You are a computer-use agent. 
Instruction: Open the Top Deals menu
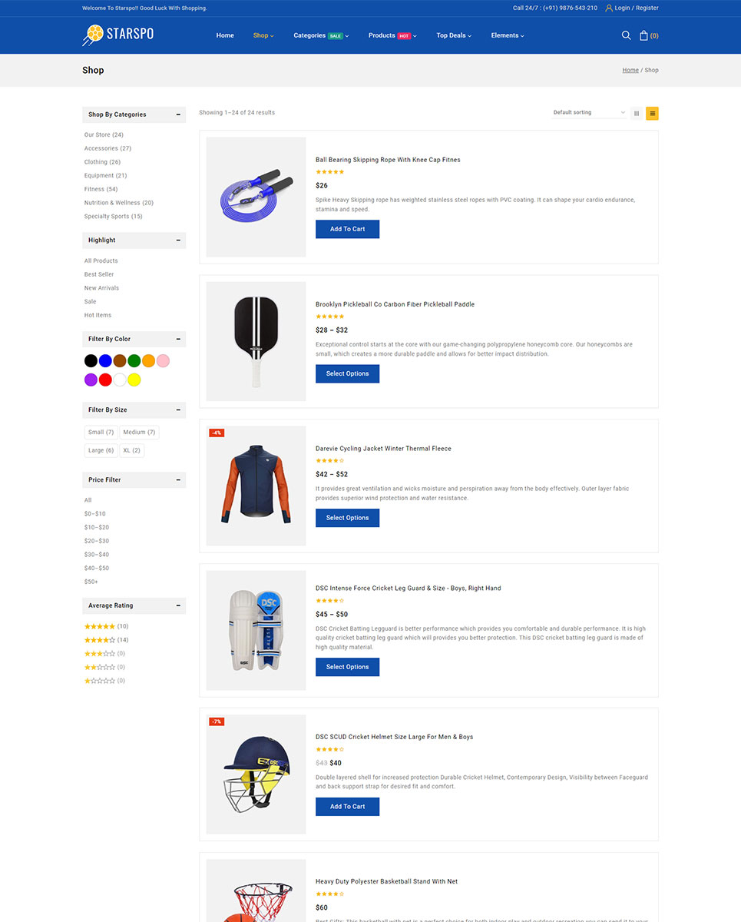454,35
